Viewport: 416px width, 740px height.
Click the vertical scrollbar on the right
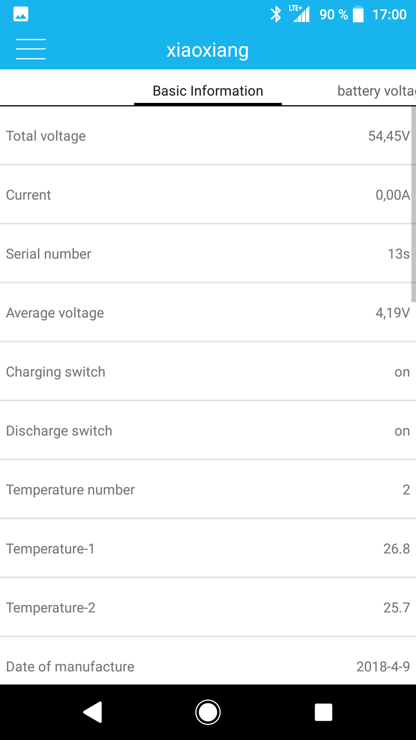coord(413,204)
